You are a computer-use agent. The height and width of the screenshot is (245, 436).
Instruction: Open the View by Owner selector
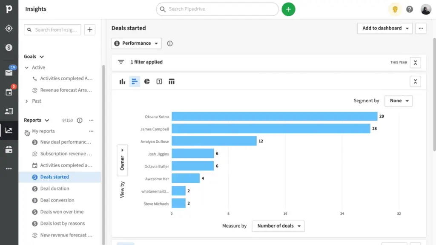point(122,160)
